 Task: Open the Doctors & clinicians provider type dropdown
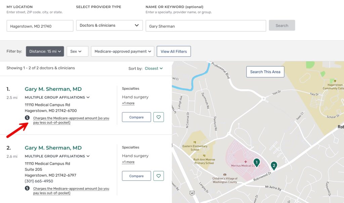coord(109,26)
